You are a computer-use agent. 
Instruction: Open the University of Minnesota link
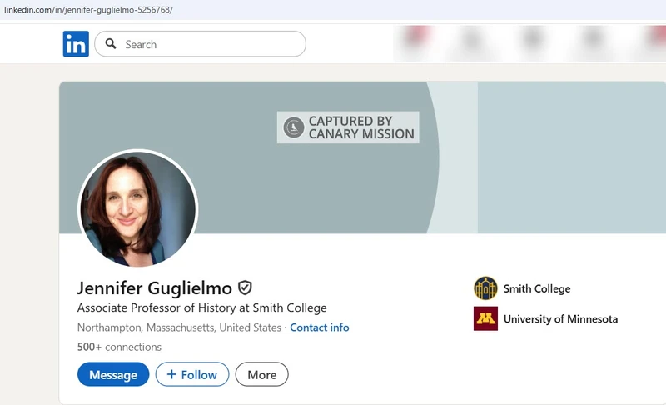560,318
